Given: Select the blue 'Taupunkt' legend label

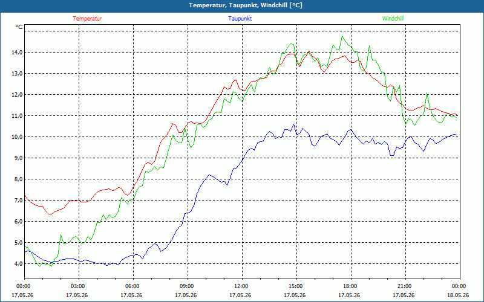Looking at the screenshot, I should point(240,19).
